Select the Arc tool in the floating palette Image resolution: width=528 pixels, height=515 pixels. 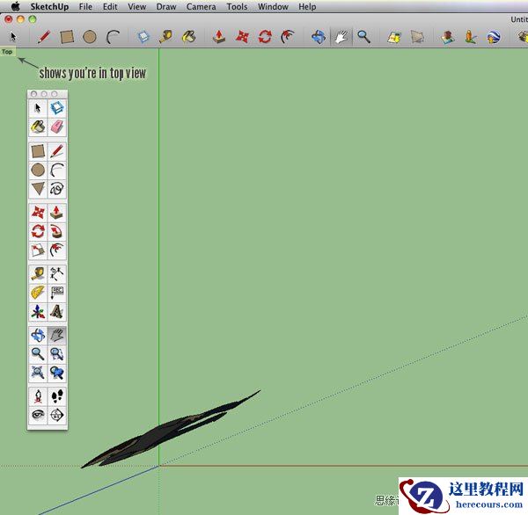tap(57, 170)
